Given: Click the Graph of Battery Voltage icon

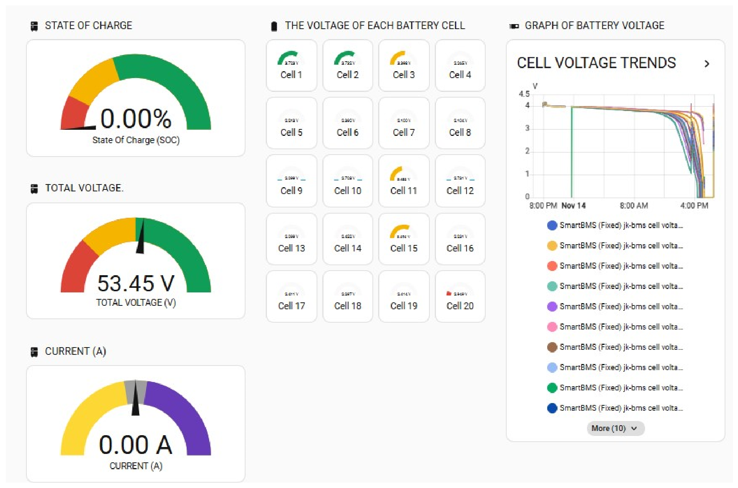Looking at the screenshot, I should click(x=514, y=26).
